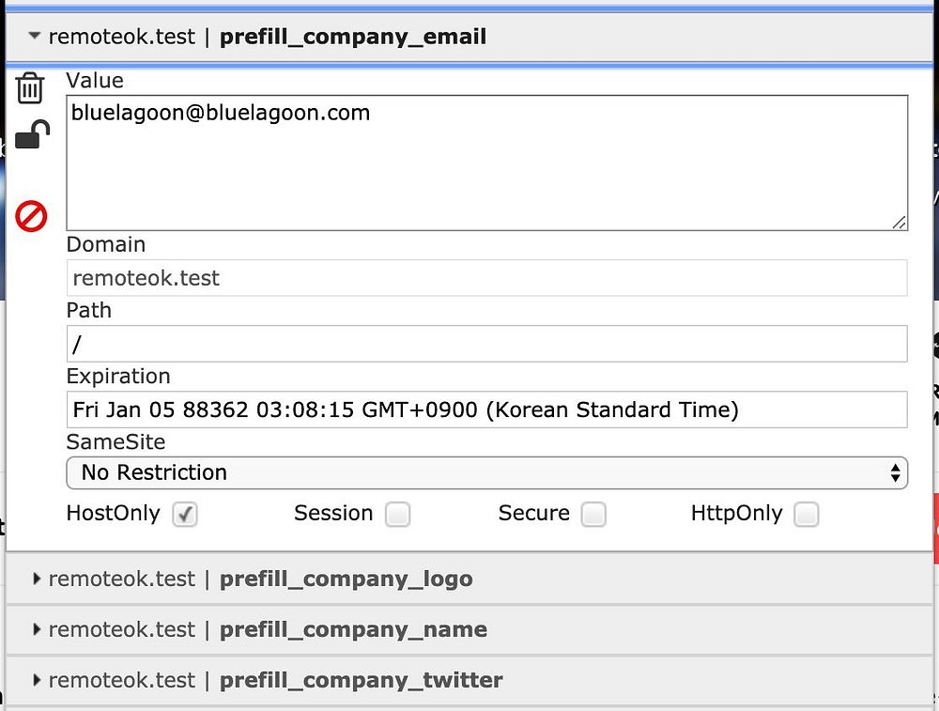Click the red block cookie icon
This screenshot has height=711, width=939.
tap(31, 217)
